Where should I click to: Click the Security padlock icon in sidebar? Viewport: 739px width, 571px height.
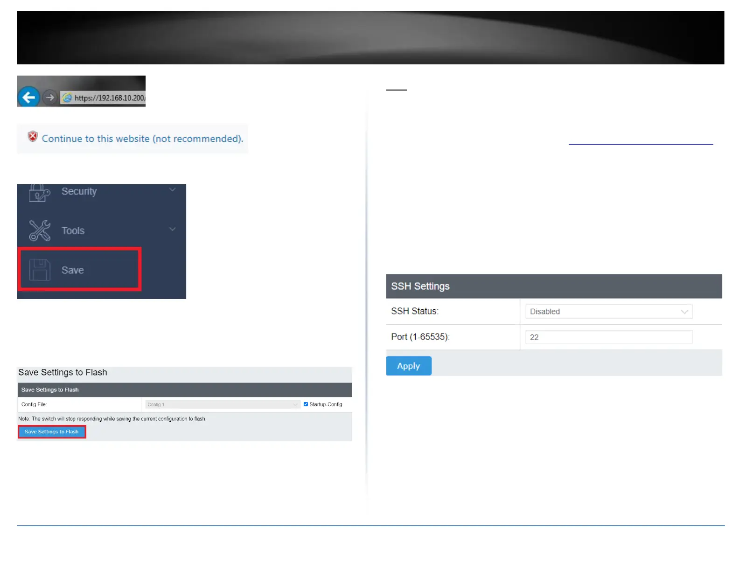click(x=39, y=193)
